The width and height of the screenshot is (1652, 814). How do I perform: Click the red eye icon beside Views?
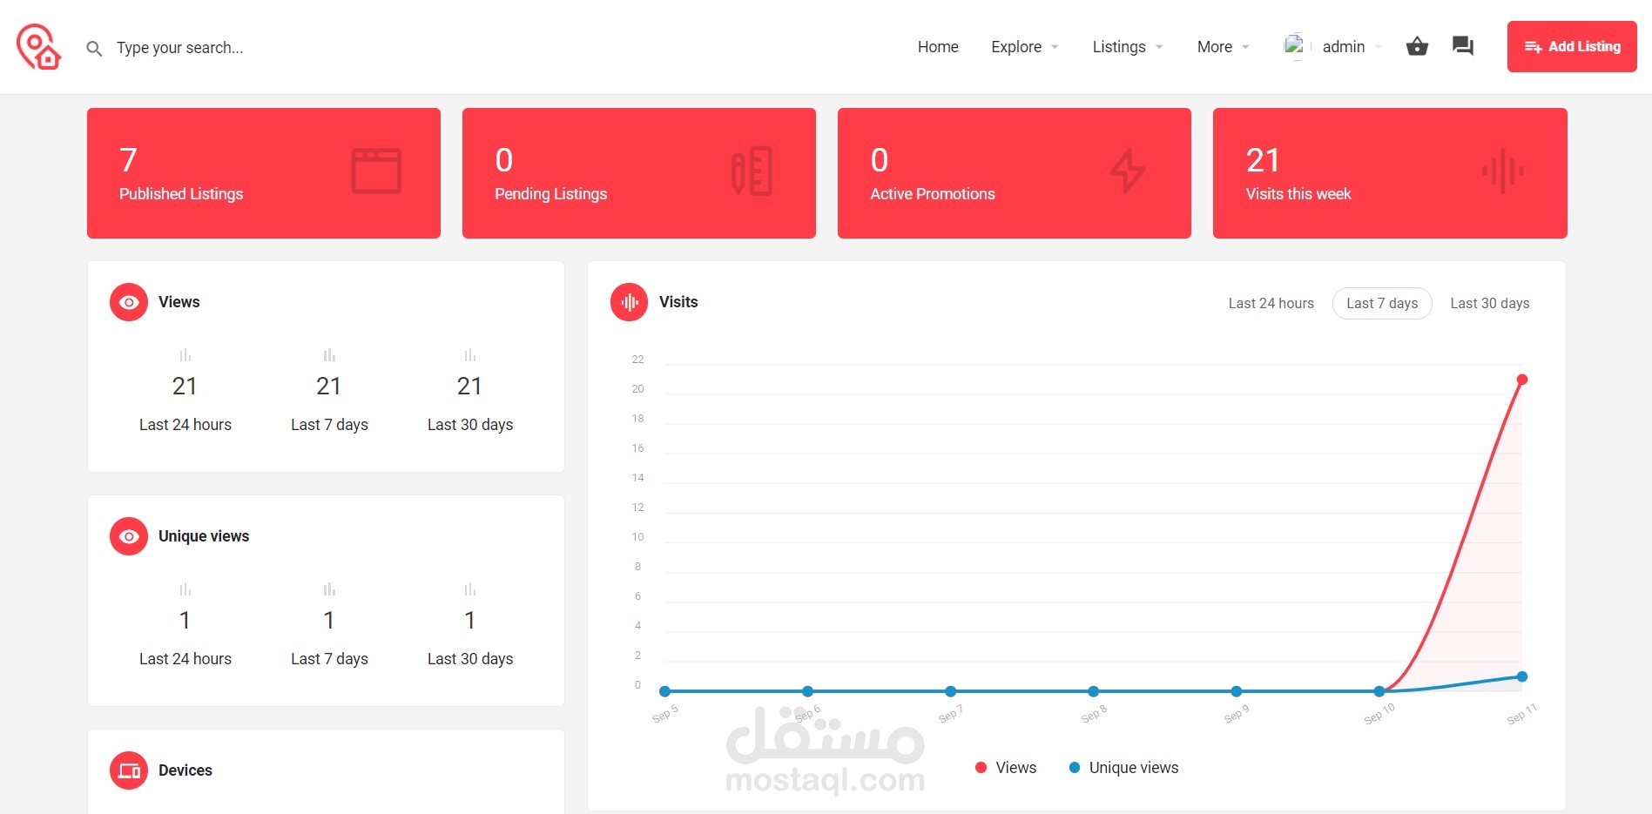tap(129, 302)
